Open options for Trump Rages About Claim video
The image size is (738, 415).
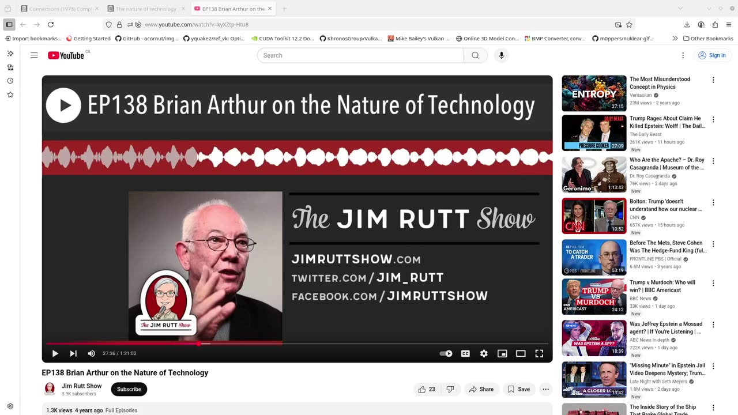pyautogui.click(x=713, y=119)
